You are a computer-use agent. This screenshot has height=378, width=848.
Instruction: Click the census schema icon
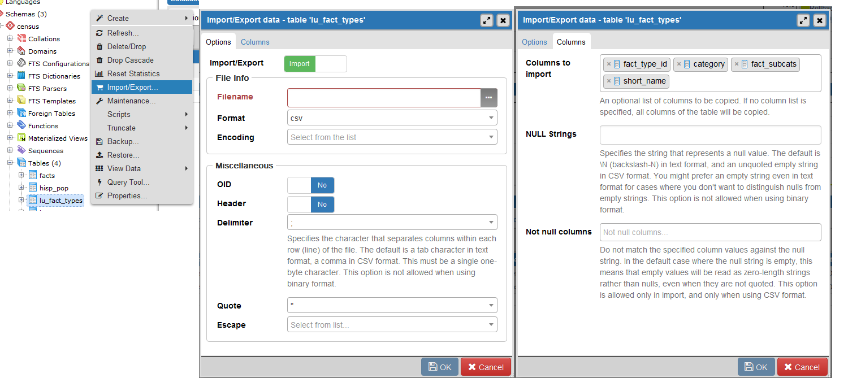[10, 26]
